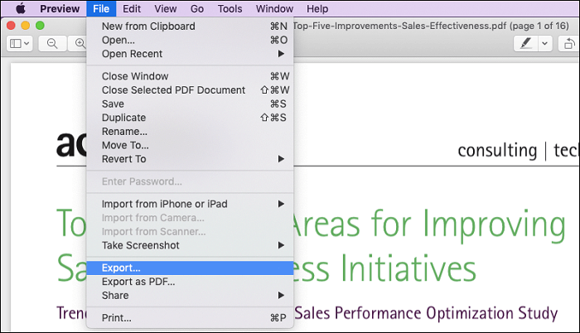
Task: Click the green full-screen window button
Action: (x=40, y=26)
